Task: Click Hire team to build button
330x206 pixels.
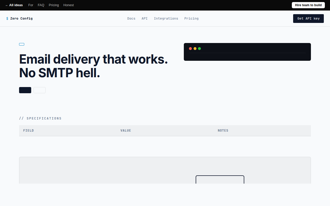Action: click(x=308, y=5)
